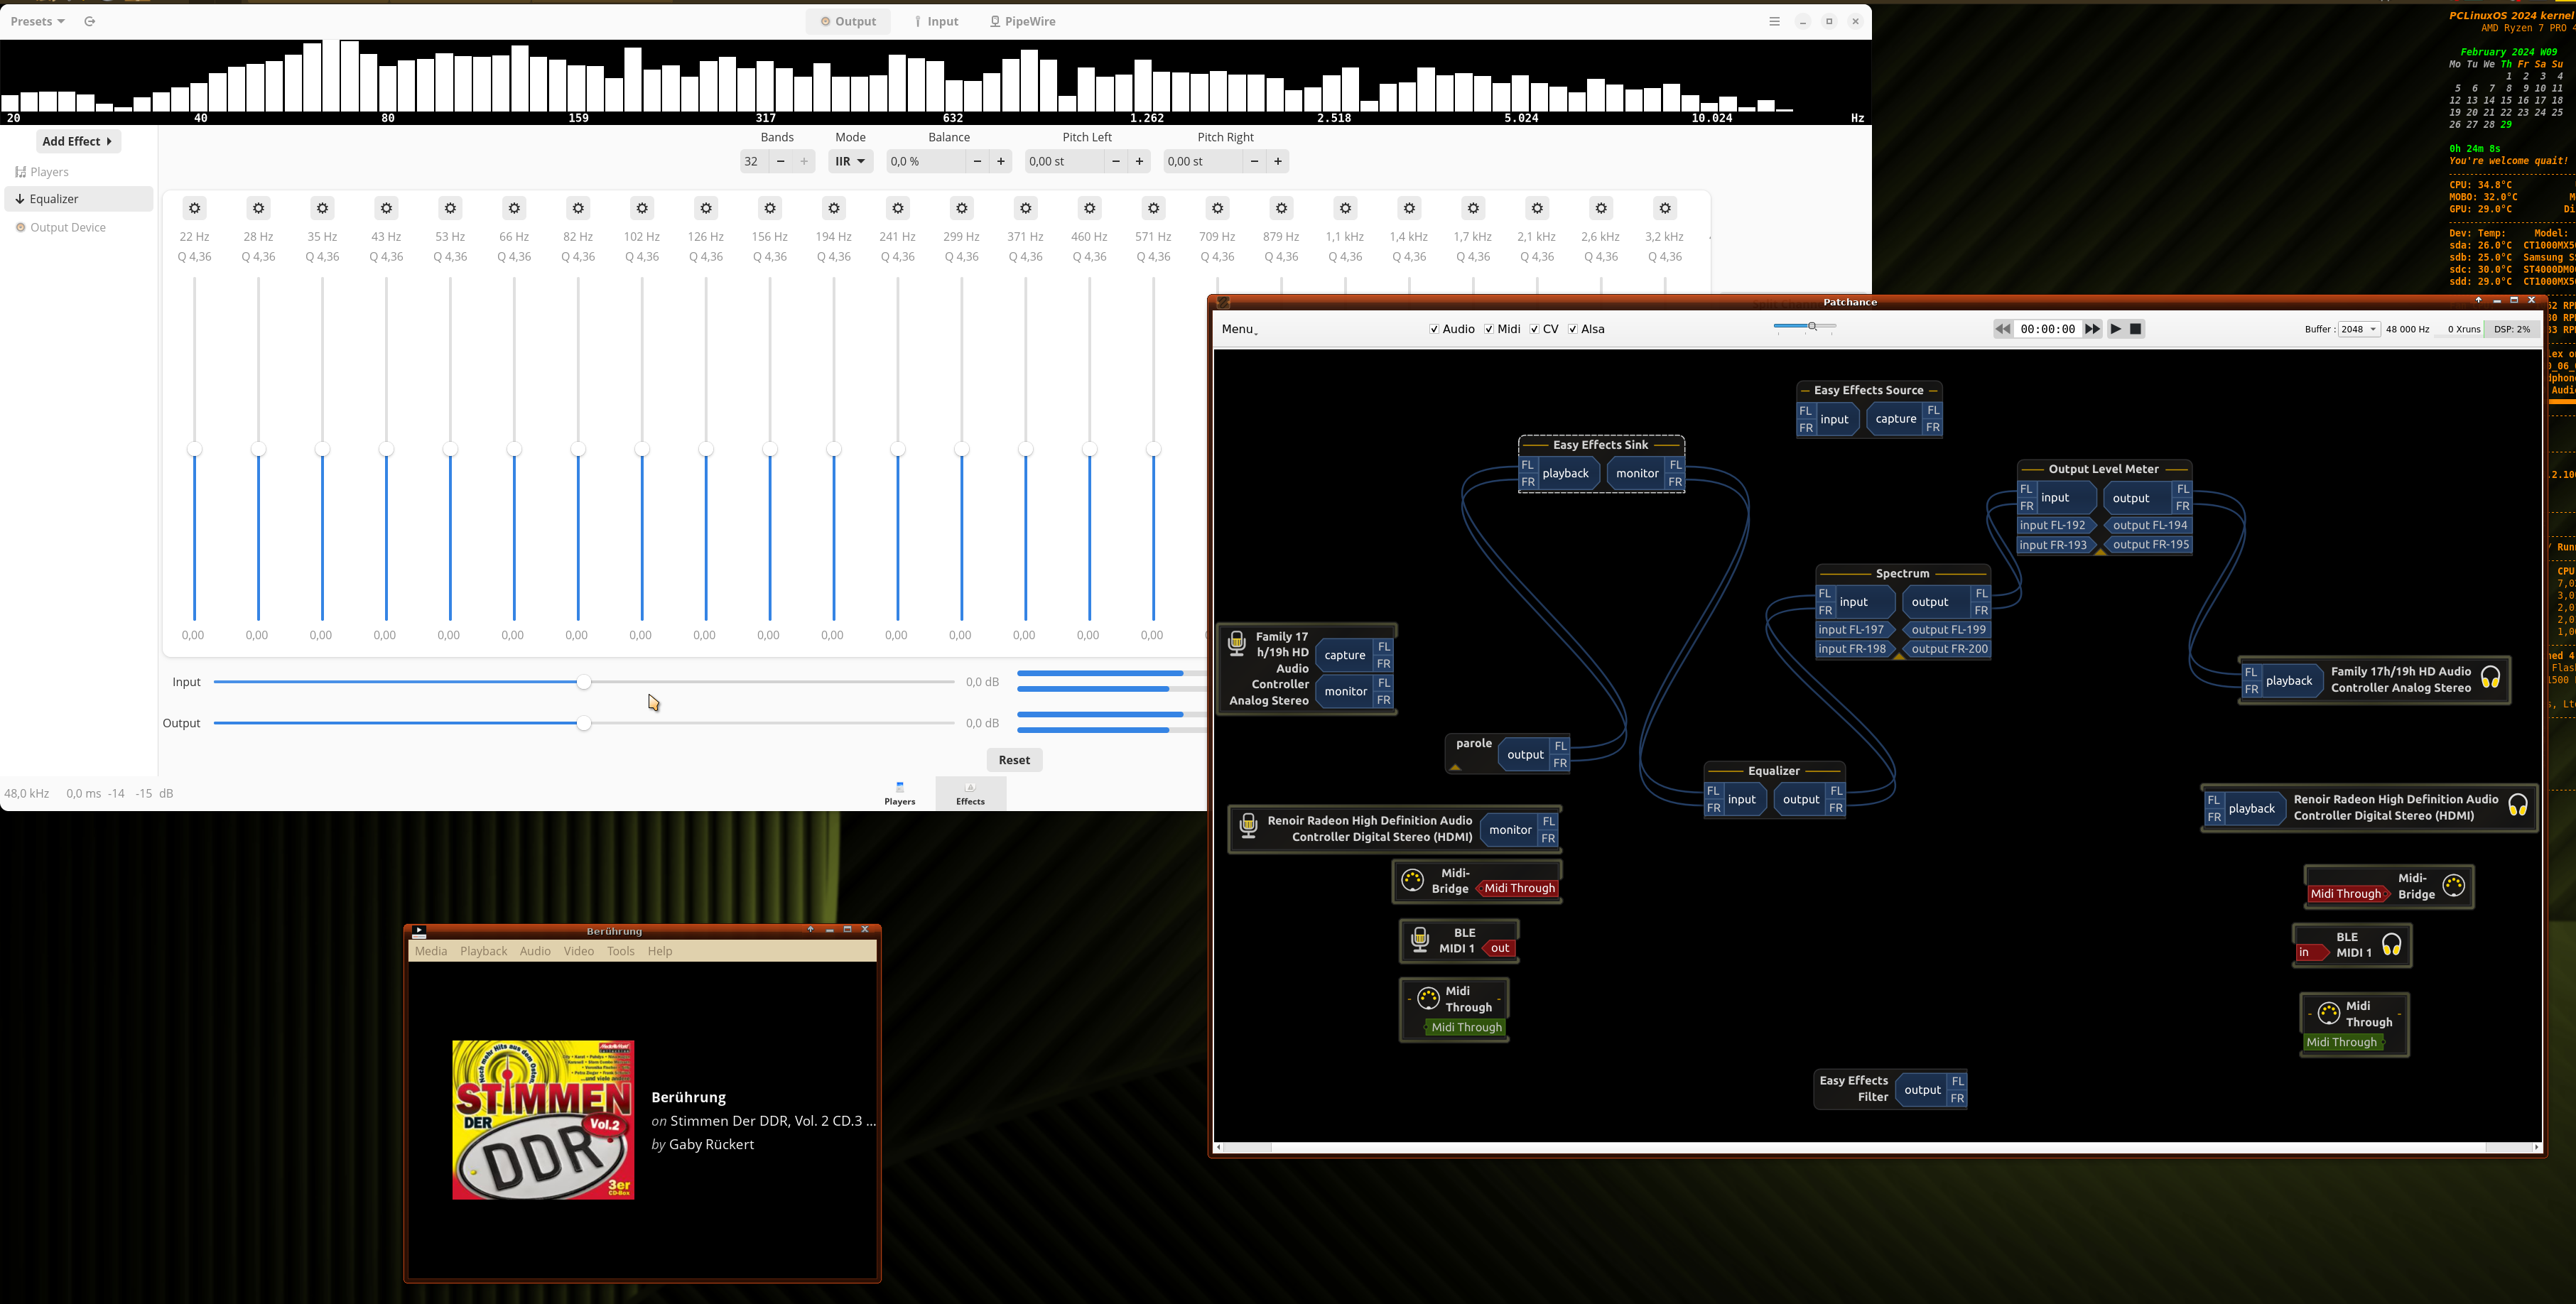
Task: Click the presets refresh icon
Action: click(89, 21)
